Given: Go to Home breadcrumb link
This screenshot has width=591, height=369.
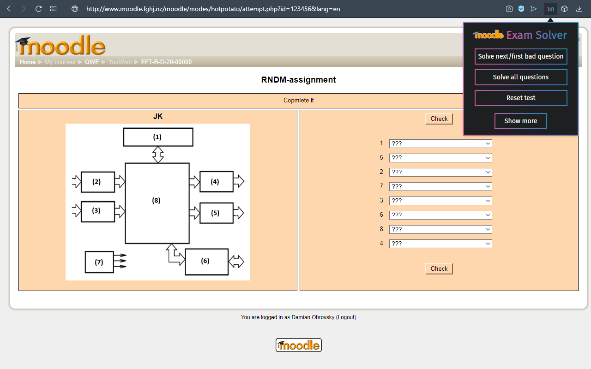Looking at the screenshot, I should (x=27, y=62).
